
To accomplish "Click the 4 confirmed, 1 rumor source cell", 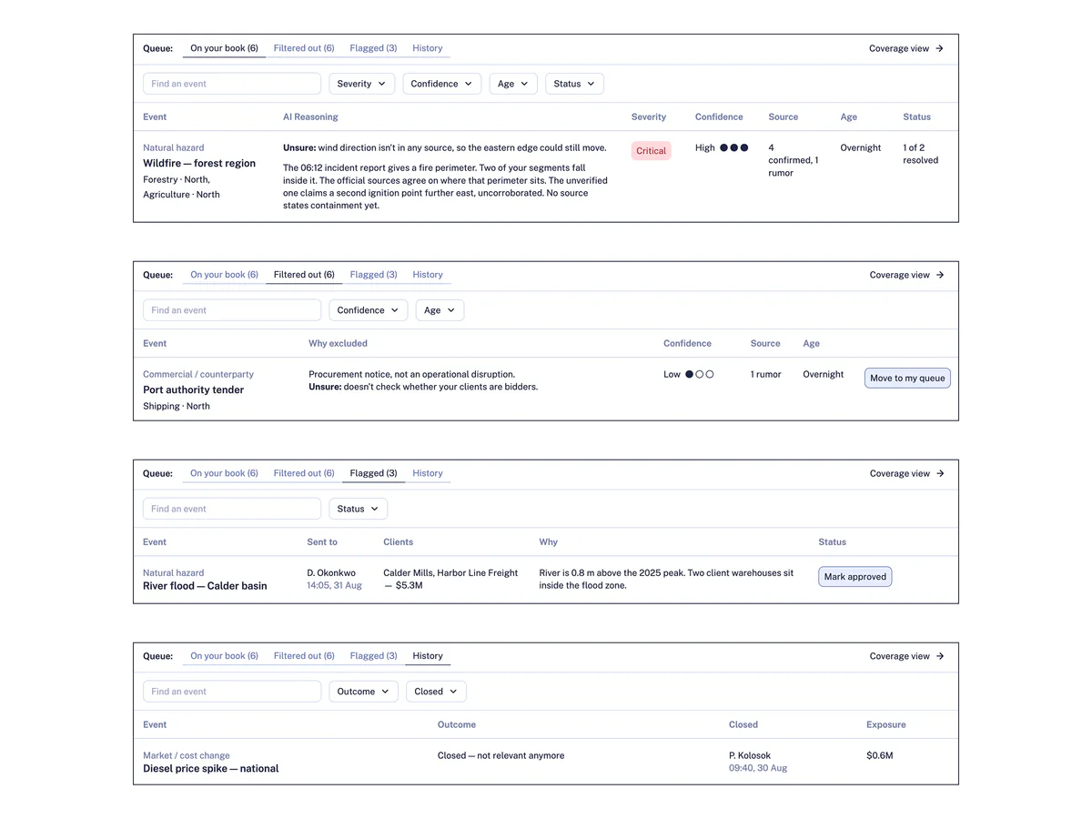I will (x=794, y=160).
